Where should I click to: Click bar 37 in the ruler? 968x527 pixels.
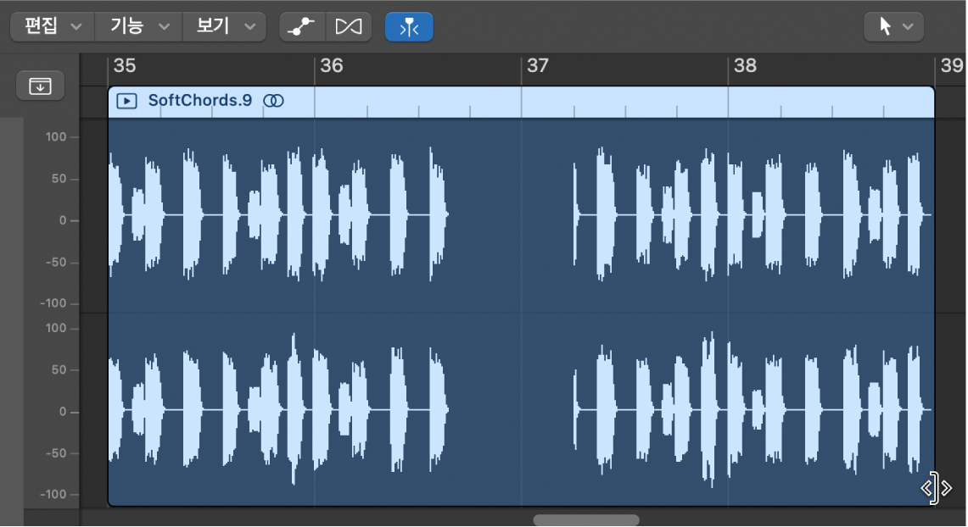(x=538, y=65)
